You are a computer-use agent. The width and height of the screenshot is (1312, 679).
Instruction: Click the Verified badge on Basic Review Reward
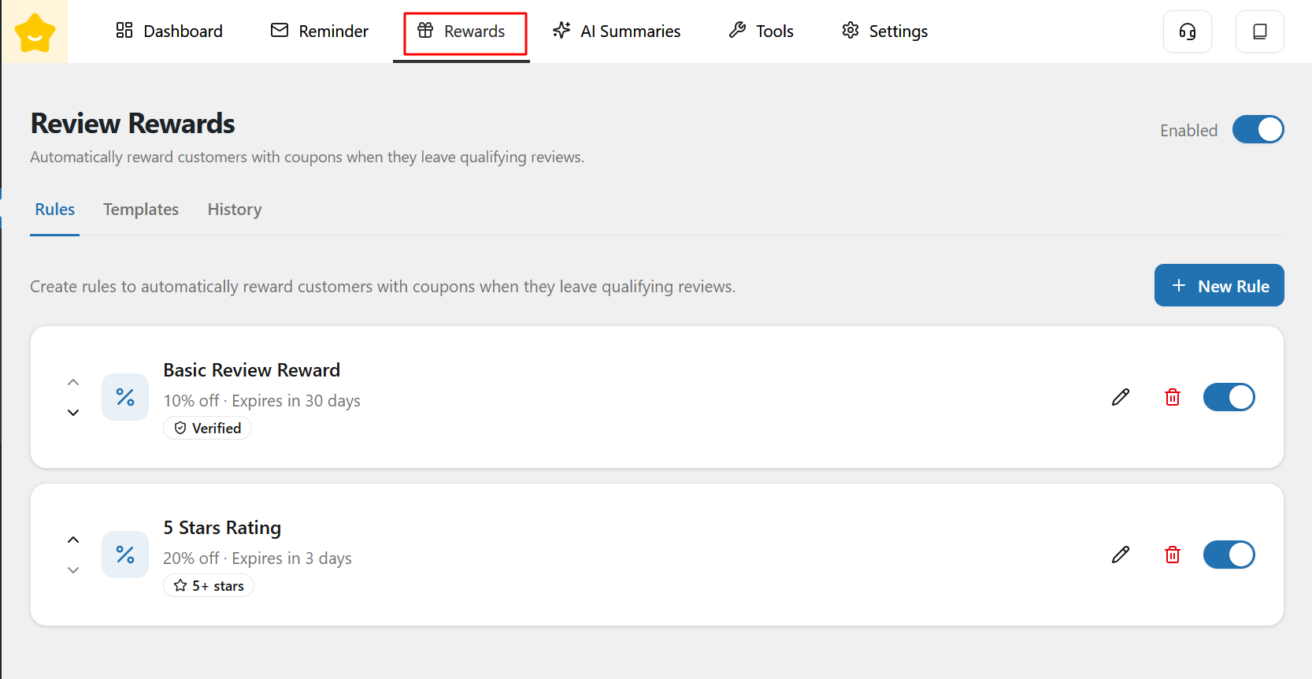[208, 428]
